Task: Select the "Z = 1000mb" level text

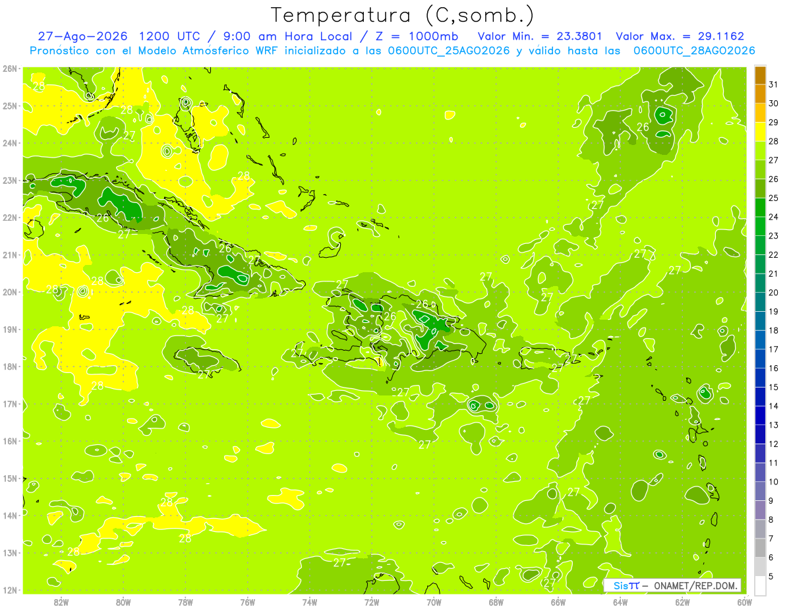Action: (x=417, y=36)
